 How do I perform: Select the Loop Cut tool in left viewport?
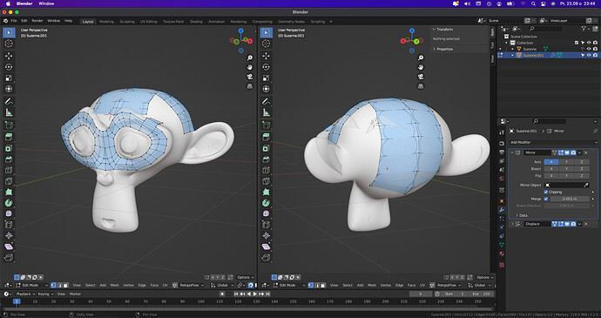point(9,170)
